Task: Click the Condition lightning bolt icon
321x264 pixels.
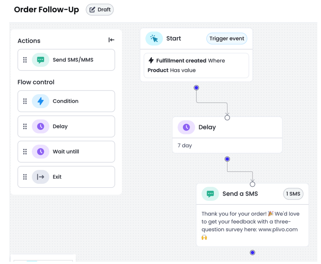Action: tap(40, 101)
